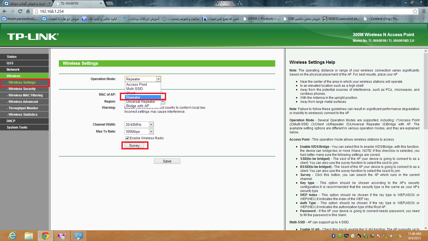Open the forum.persiantools bookmark

click(20, 19)
